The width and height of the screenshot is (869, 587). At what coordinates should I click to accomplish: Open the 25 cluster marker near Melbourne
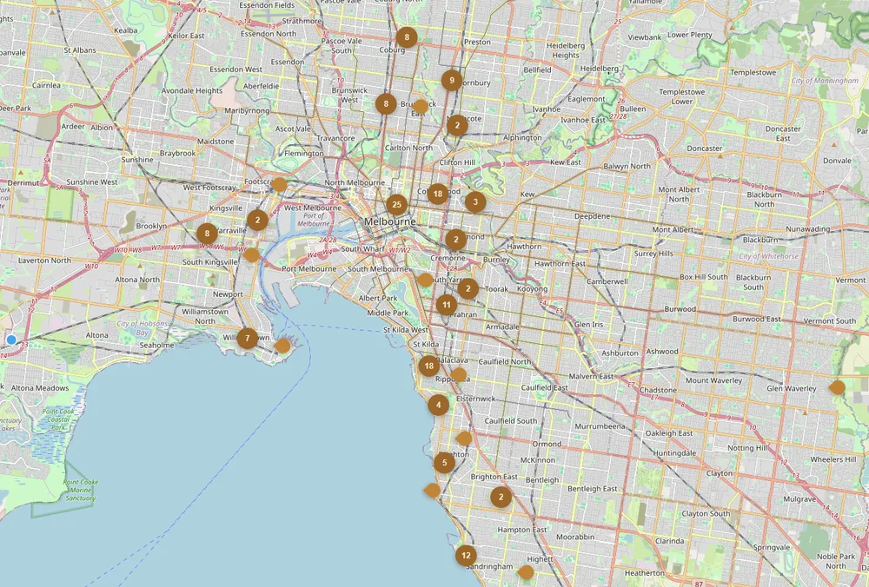pyautogui.click(x=396, y=205)
